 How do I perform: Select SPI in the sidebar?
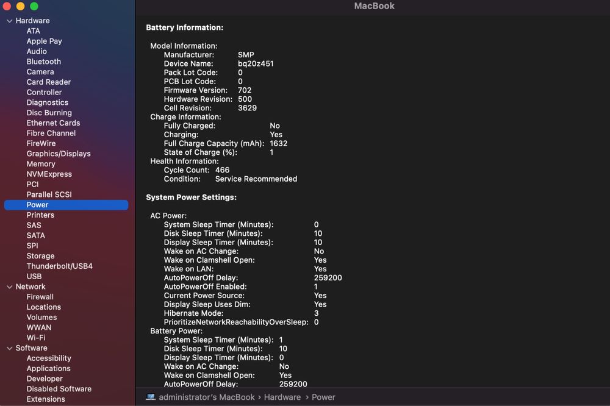click(x=32, y=246)
